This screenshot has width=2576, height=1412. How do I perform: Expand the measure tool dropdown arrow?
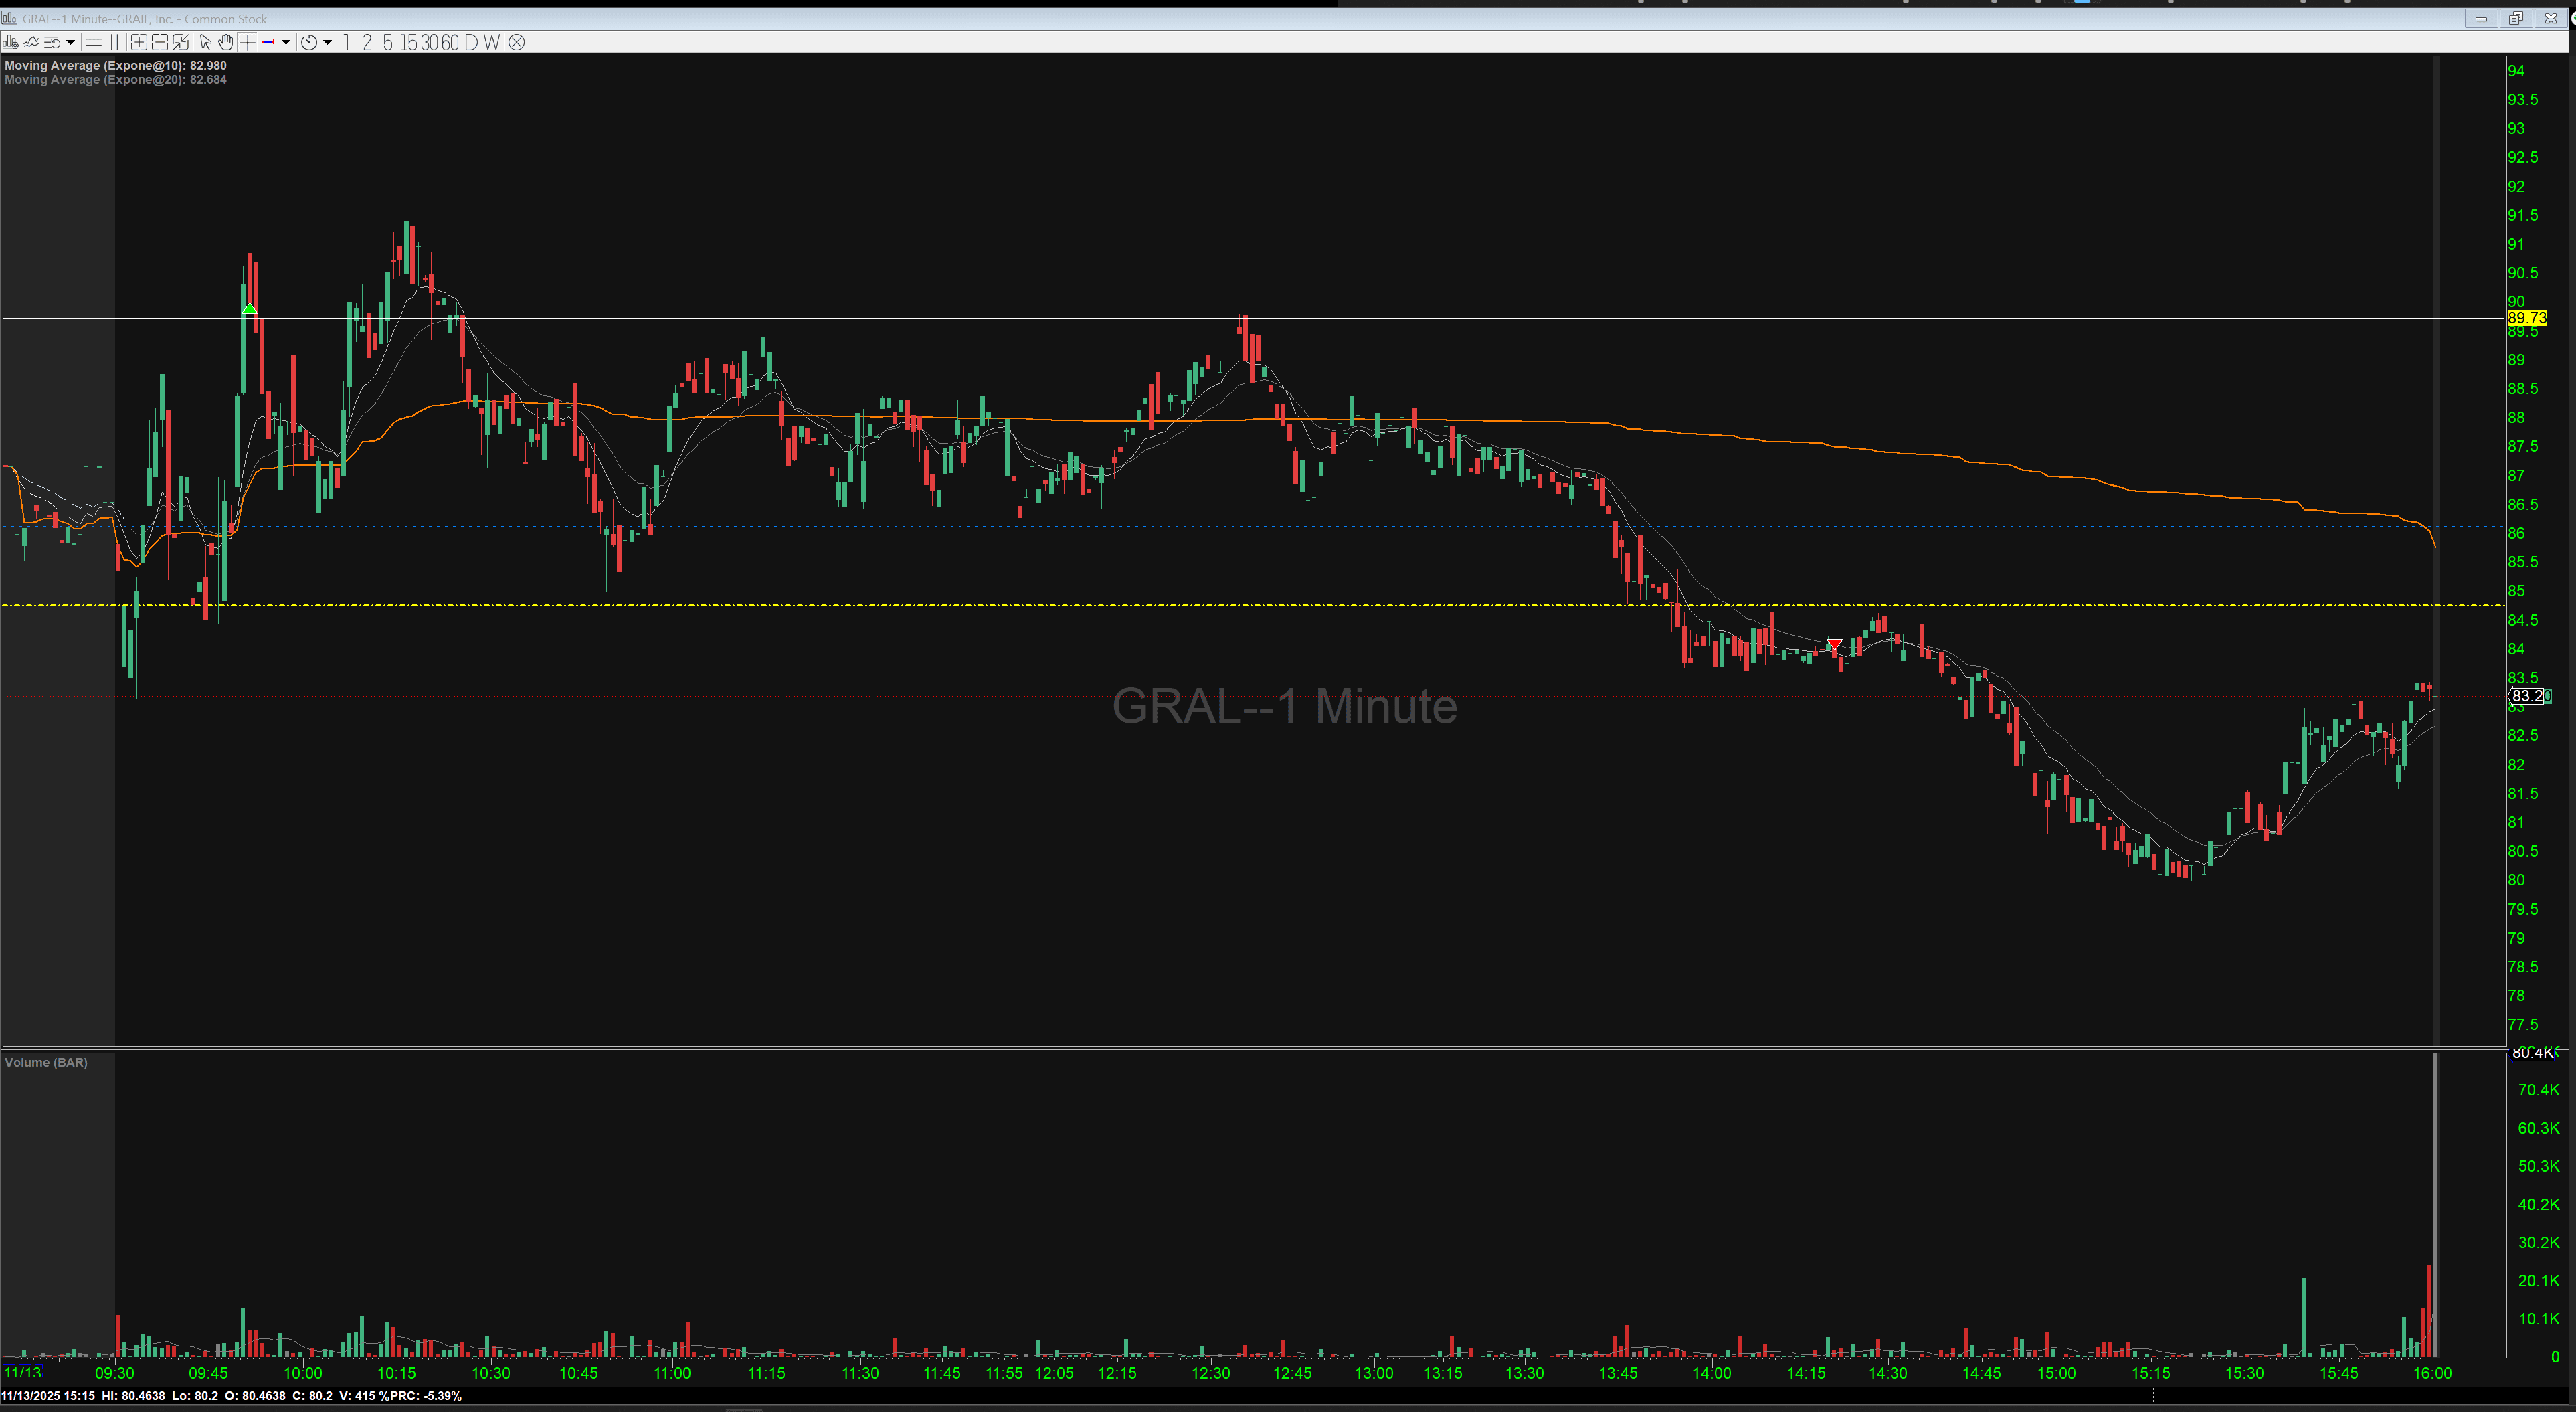[x=286, y=42]
